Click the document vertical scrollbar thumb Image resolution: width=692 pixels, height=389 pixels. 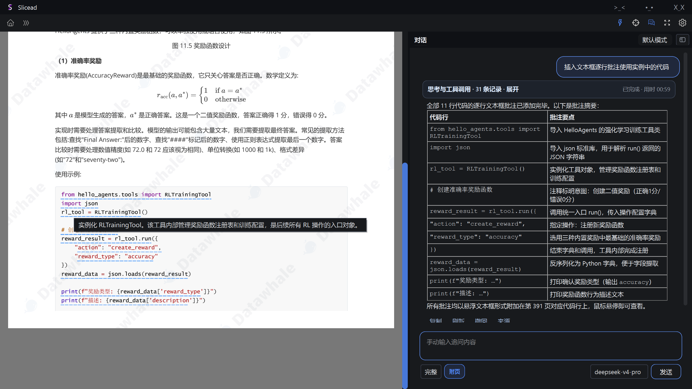click(405, 276)
